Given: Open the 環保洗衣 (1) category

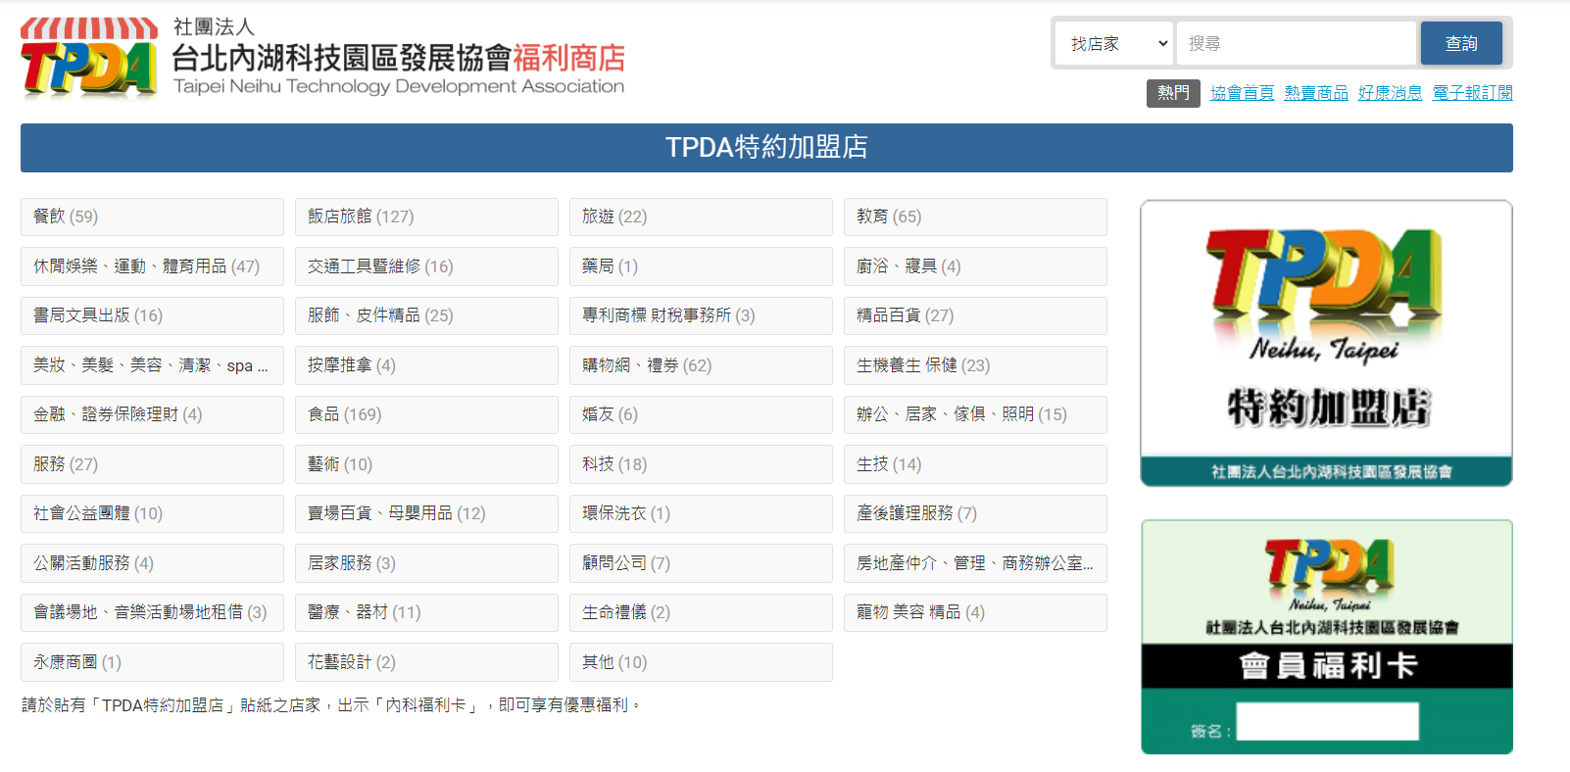Looking at the screenshot, I should click(x=701, y=513).
